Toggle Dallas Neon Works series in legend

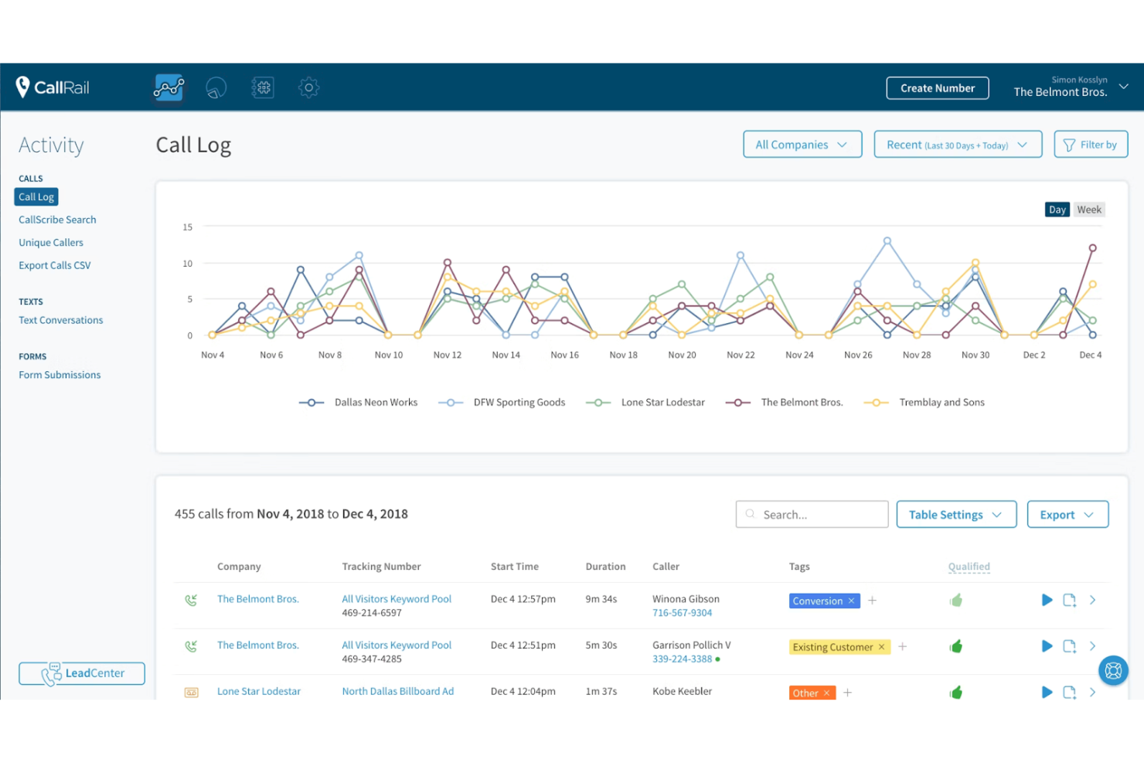pyautogui.click(x=359, y=403)
